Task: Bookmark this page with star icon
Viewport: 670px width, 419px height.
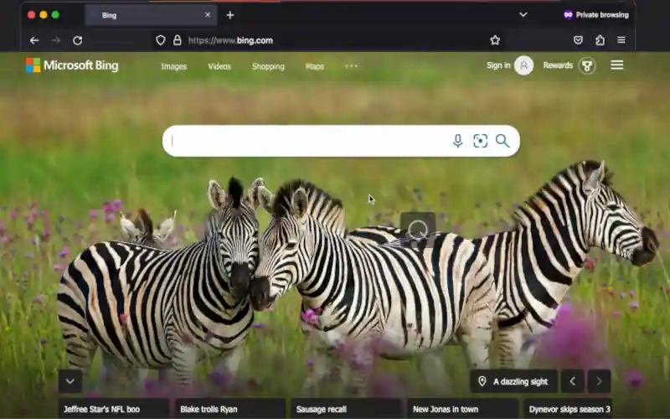Action: (495, 40)
